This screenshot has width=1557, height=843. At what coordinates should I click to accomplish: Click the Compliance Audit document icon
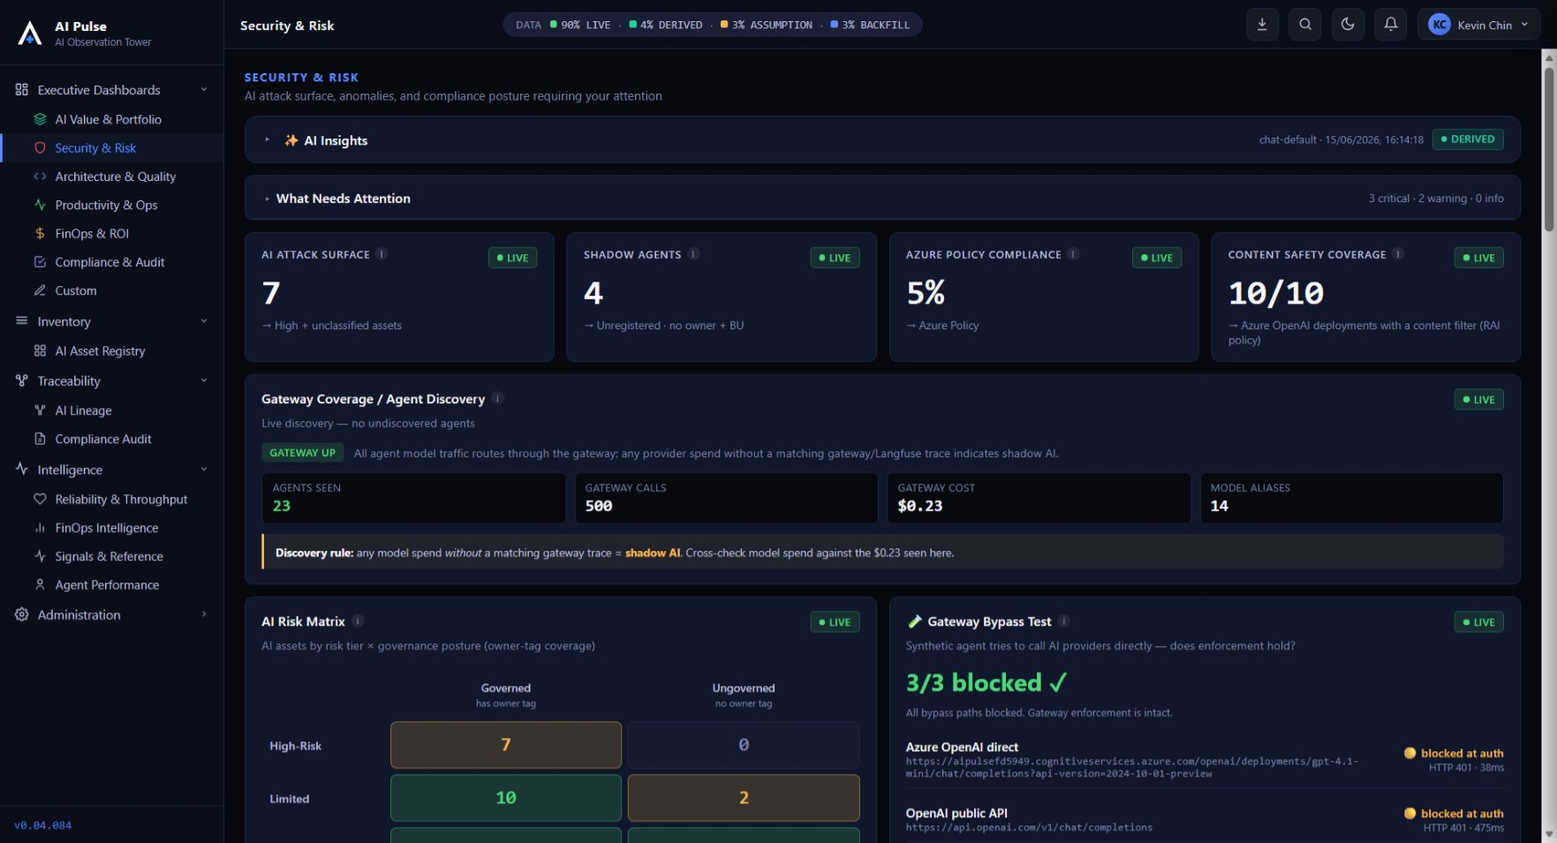point(40,439)
